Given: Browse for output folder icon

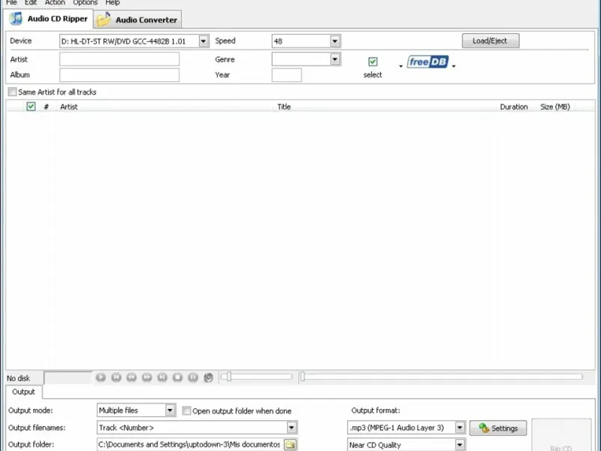Looking at the screenshot, I should [290, 444].
